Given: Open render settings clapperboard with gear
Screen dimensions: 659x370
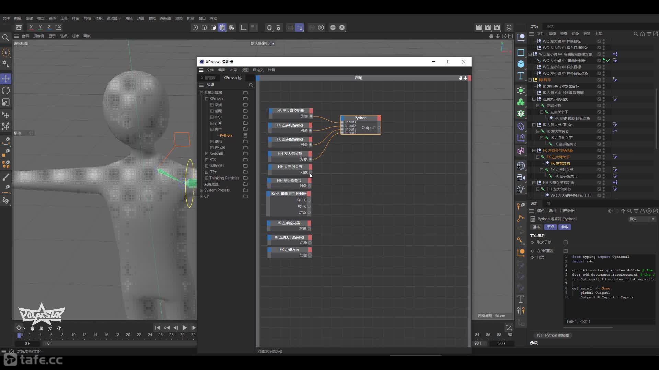Looking at the screenshot, I should tap(497, 27).
